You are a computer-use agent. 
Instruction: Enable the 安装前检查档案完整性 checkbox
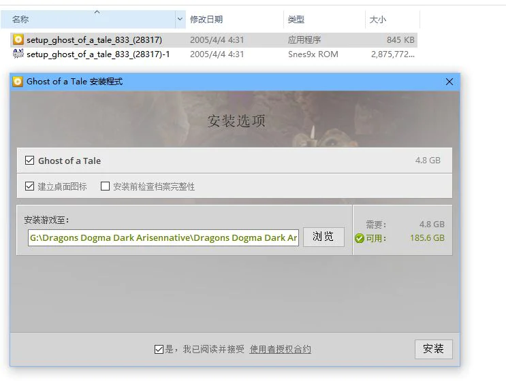[105, 186]
